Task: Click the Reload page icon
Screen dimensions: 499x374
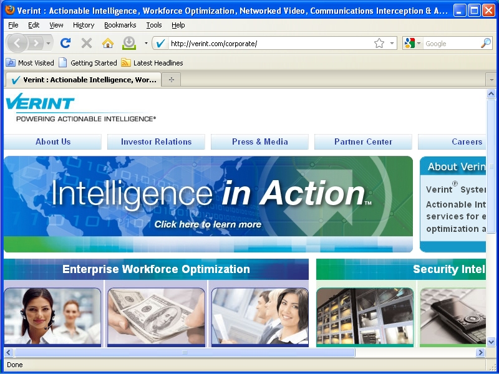Action: pyautogui.click(x=65, y=43)
